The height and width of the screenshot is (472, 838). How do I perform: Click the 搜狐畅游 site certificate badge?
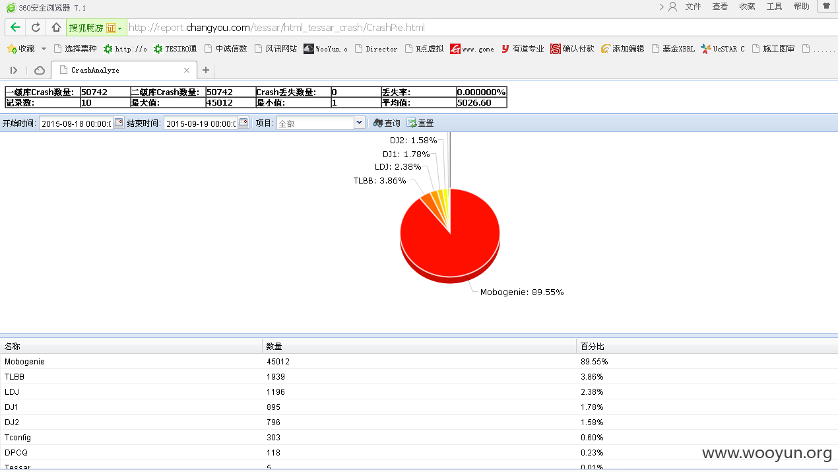pos(95,28)
